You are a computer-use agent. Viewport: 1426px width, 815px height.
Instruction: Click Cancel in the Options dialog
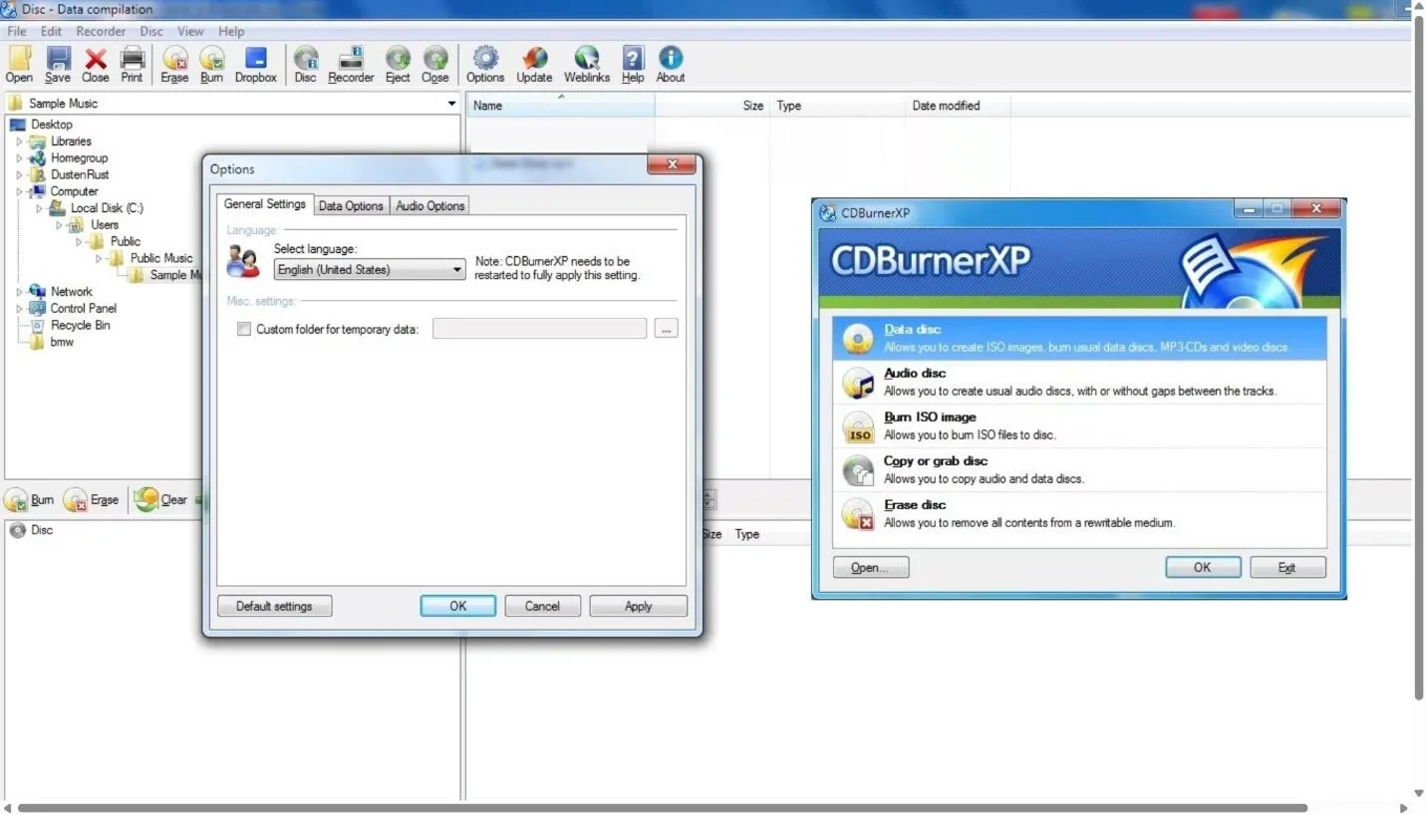tap(542, 606)
